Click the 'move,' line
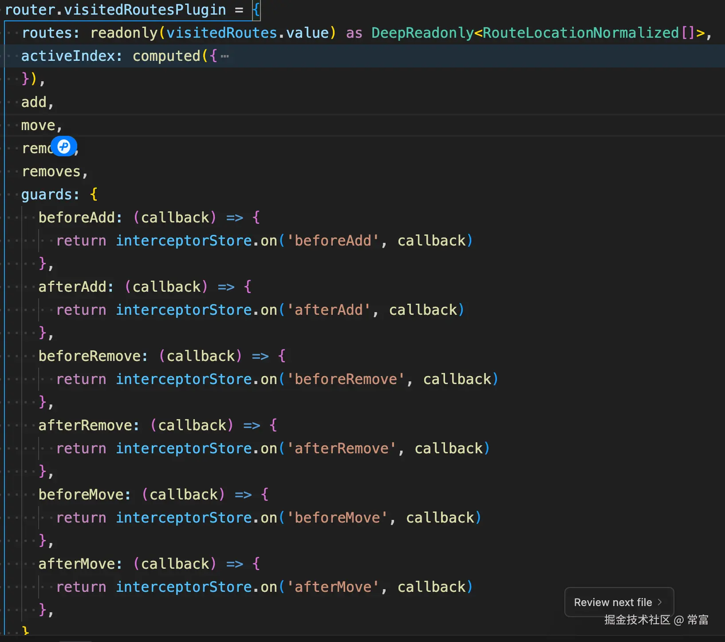This screenshot has height=642, width=725. [42, 125]
